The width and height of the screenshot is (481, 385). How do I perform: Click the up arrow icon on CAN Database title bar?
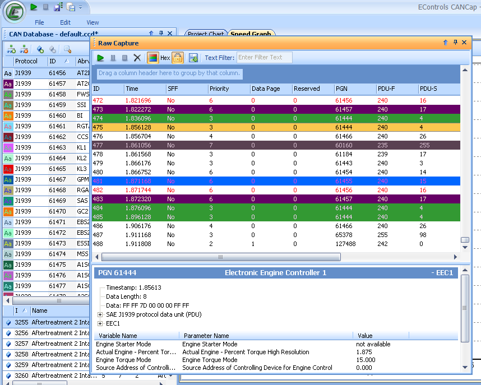coord(151,33)
